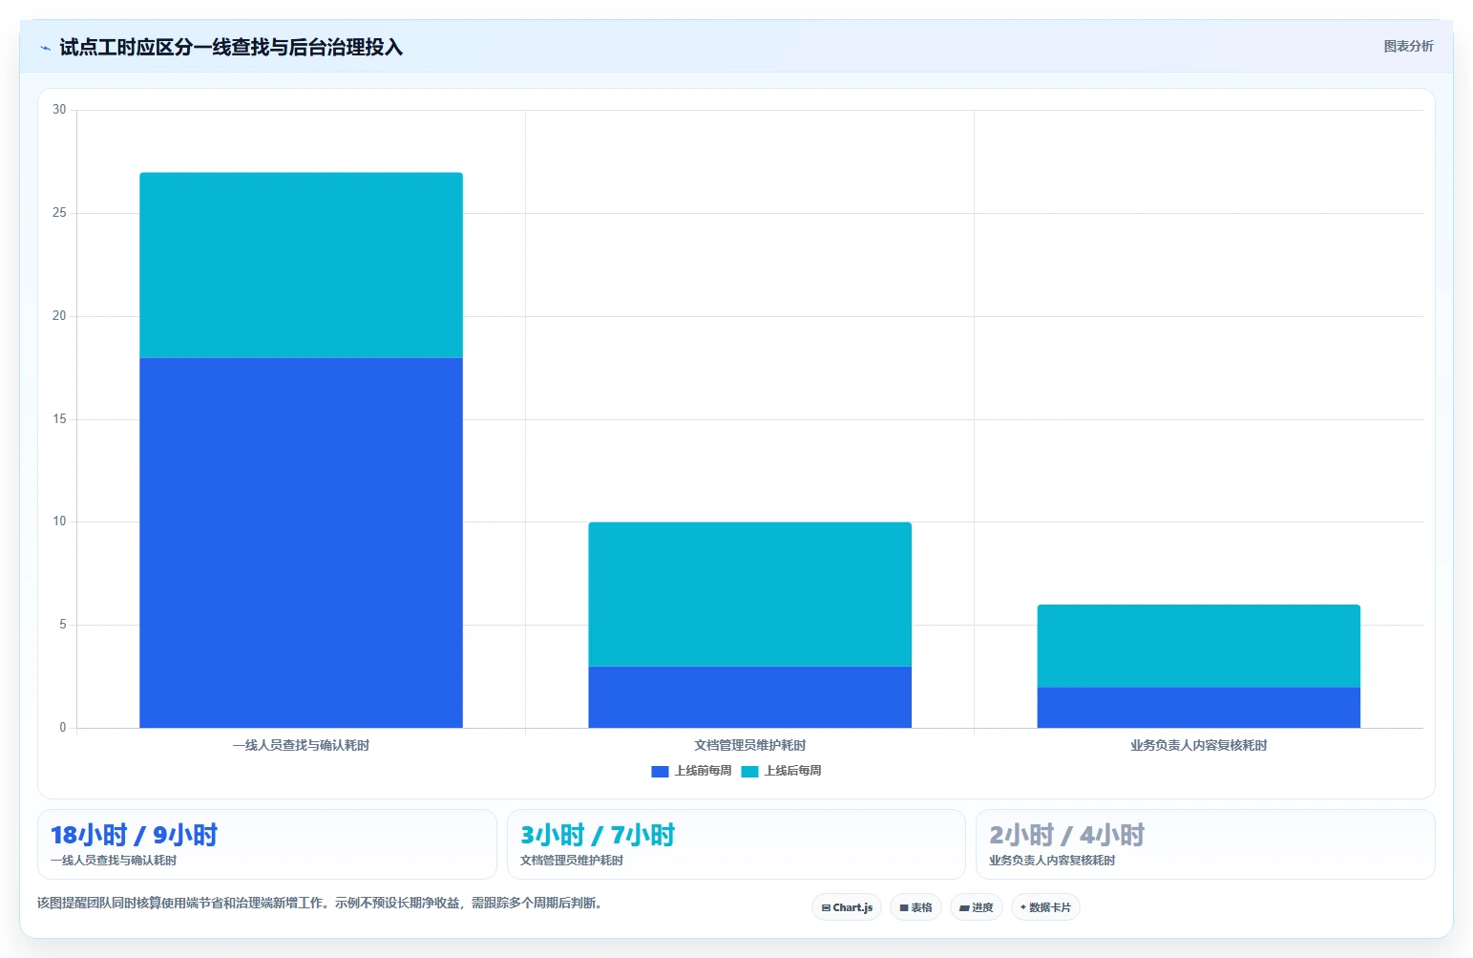
Task: Click the cyan 上线后每周 legend swatch
Action: [x=749, y=772]
